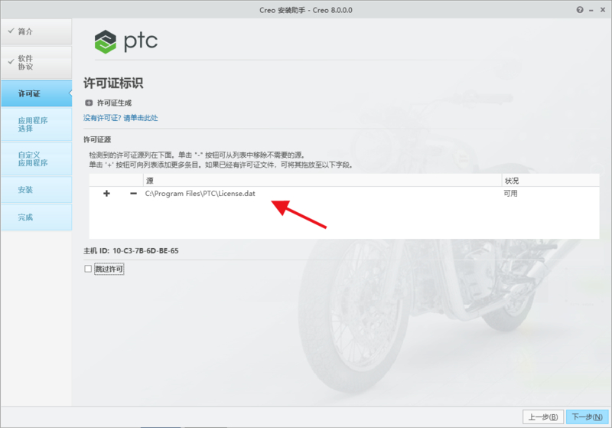Image resolution: width=612 pixels, height=428 pixels.
Task: Select the 完成 step in sidebar
Action: 36,217
